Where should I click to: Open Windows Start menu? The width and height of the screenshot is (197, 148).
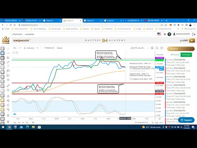point(3,127)
